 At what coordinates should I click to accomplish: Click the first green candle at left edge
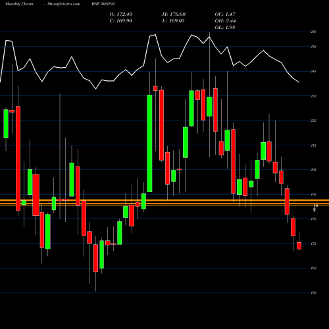click(6, 124)
